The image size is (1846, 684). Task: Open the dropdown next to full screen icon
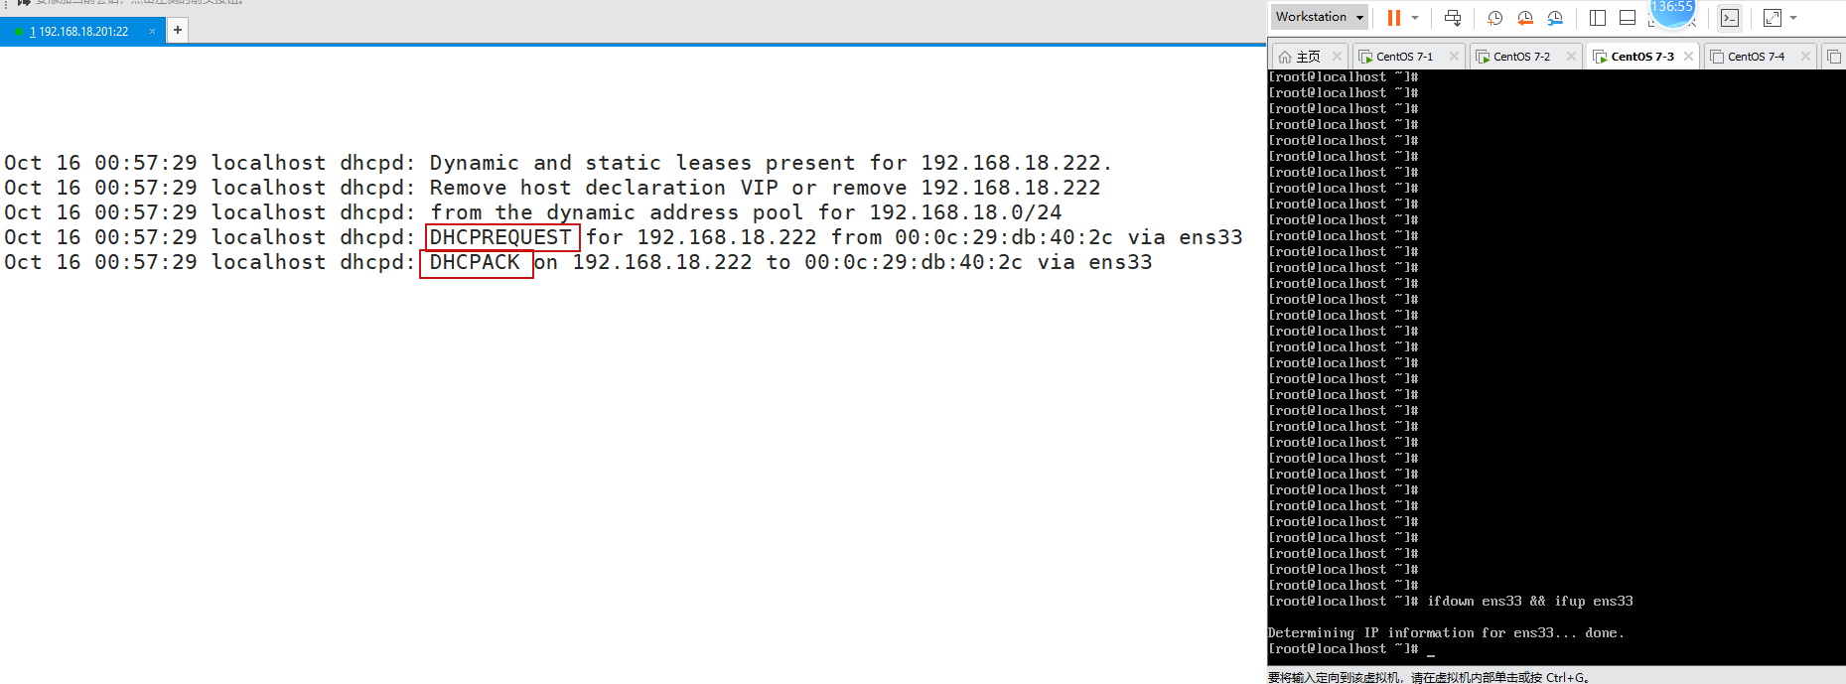pyautogui.click(x=1793, y=17)
